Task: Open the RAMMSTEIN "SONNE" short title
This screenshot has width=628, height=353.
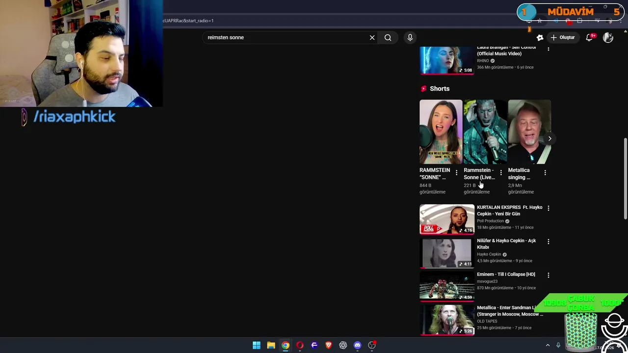Action: [435, 174]
